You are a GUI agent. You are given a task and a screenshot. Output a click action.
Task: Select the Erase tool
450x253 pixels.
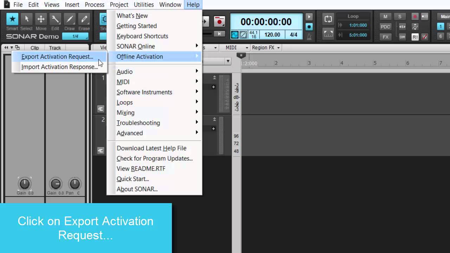[x=84, y=19]
